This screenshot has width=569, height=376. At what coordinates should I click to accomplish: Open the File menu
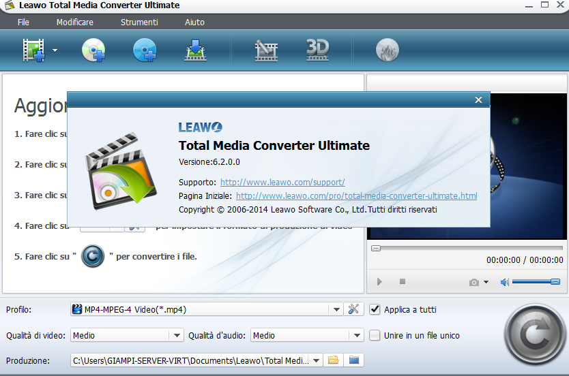[x=23, y=22]
